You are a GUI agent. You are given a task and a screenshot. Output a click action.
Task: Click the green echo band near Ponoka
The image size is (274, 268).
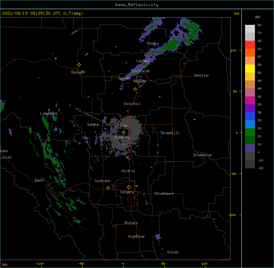(172, 45)
